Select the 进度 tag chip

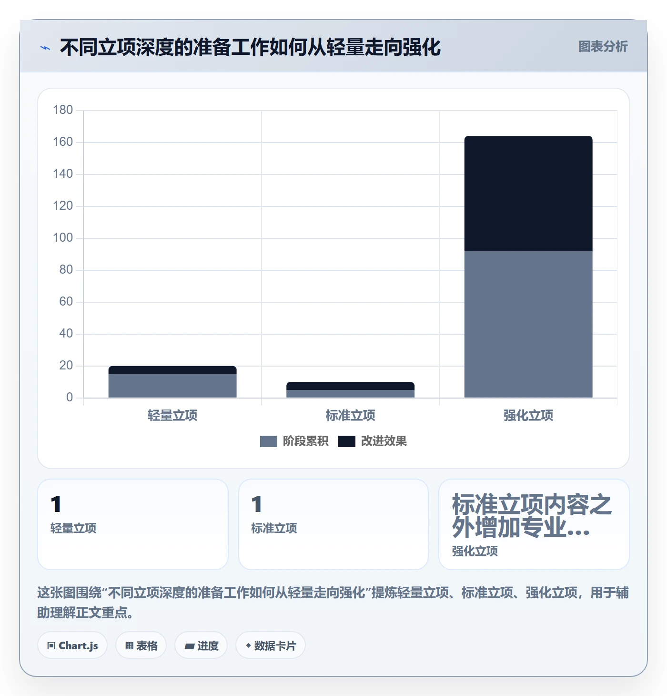201,645
